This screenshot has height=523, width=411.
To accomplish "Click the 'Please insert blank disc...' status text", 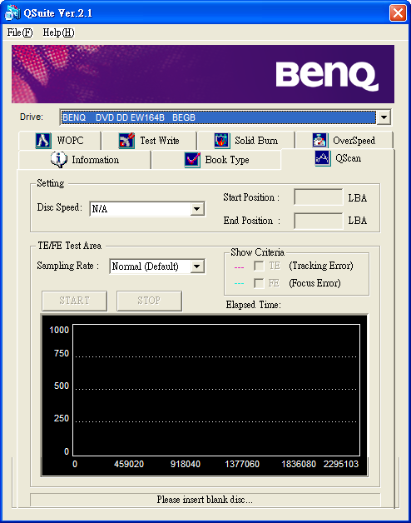I will point(205,500).
